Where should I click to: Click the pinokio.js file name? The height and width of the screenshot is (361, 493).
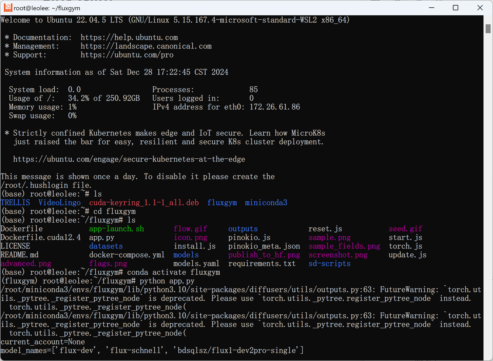pos(249,237)
